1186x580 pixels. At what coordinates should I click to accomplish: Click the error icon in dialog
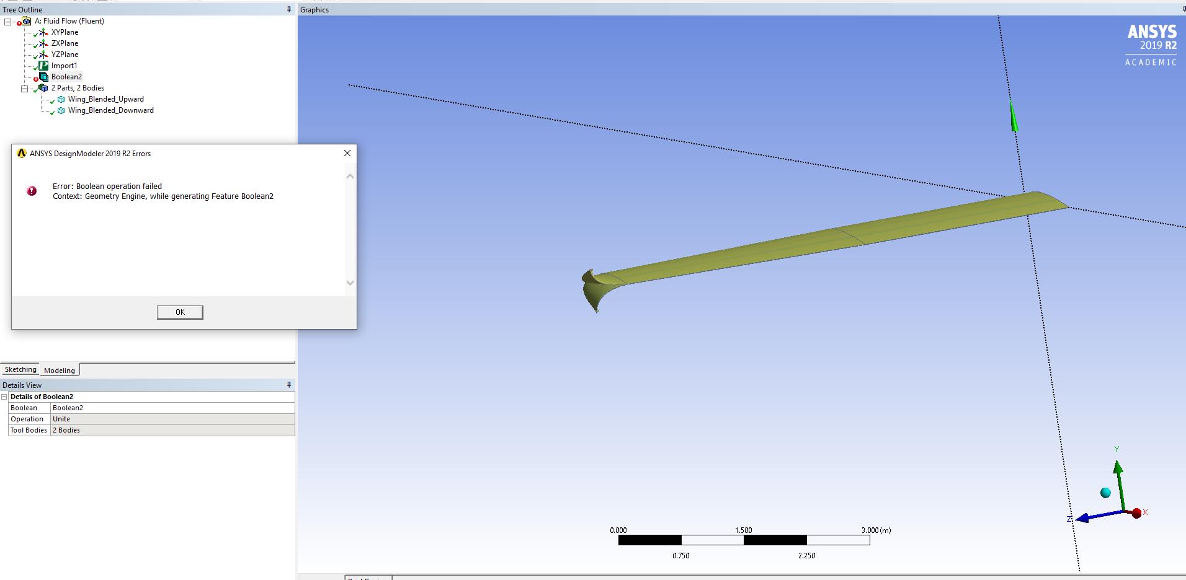(x=32, y=191)
